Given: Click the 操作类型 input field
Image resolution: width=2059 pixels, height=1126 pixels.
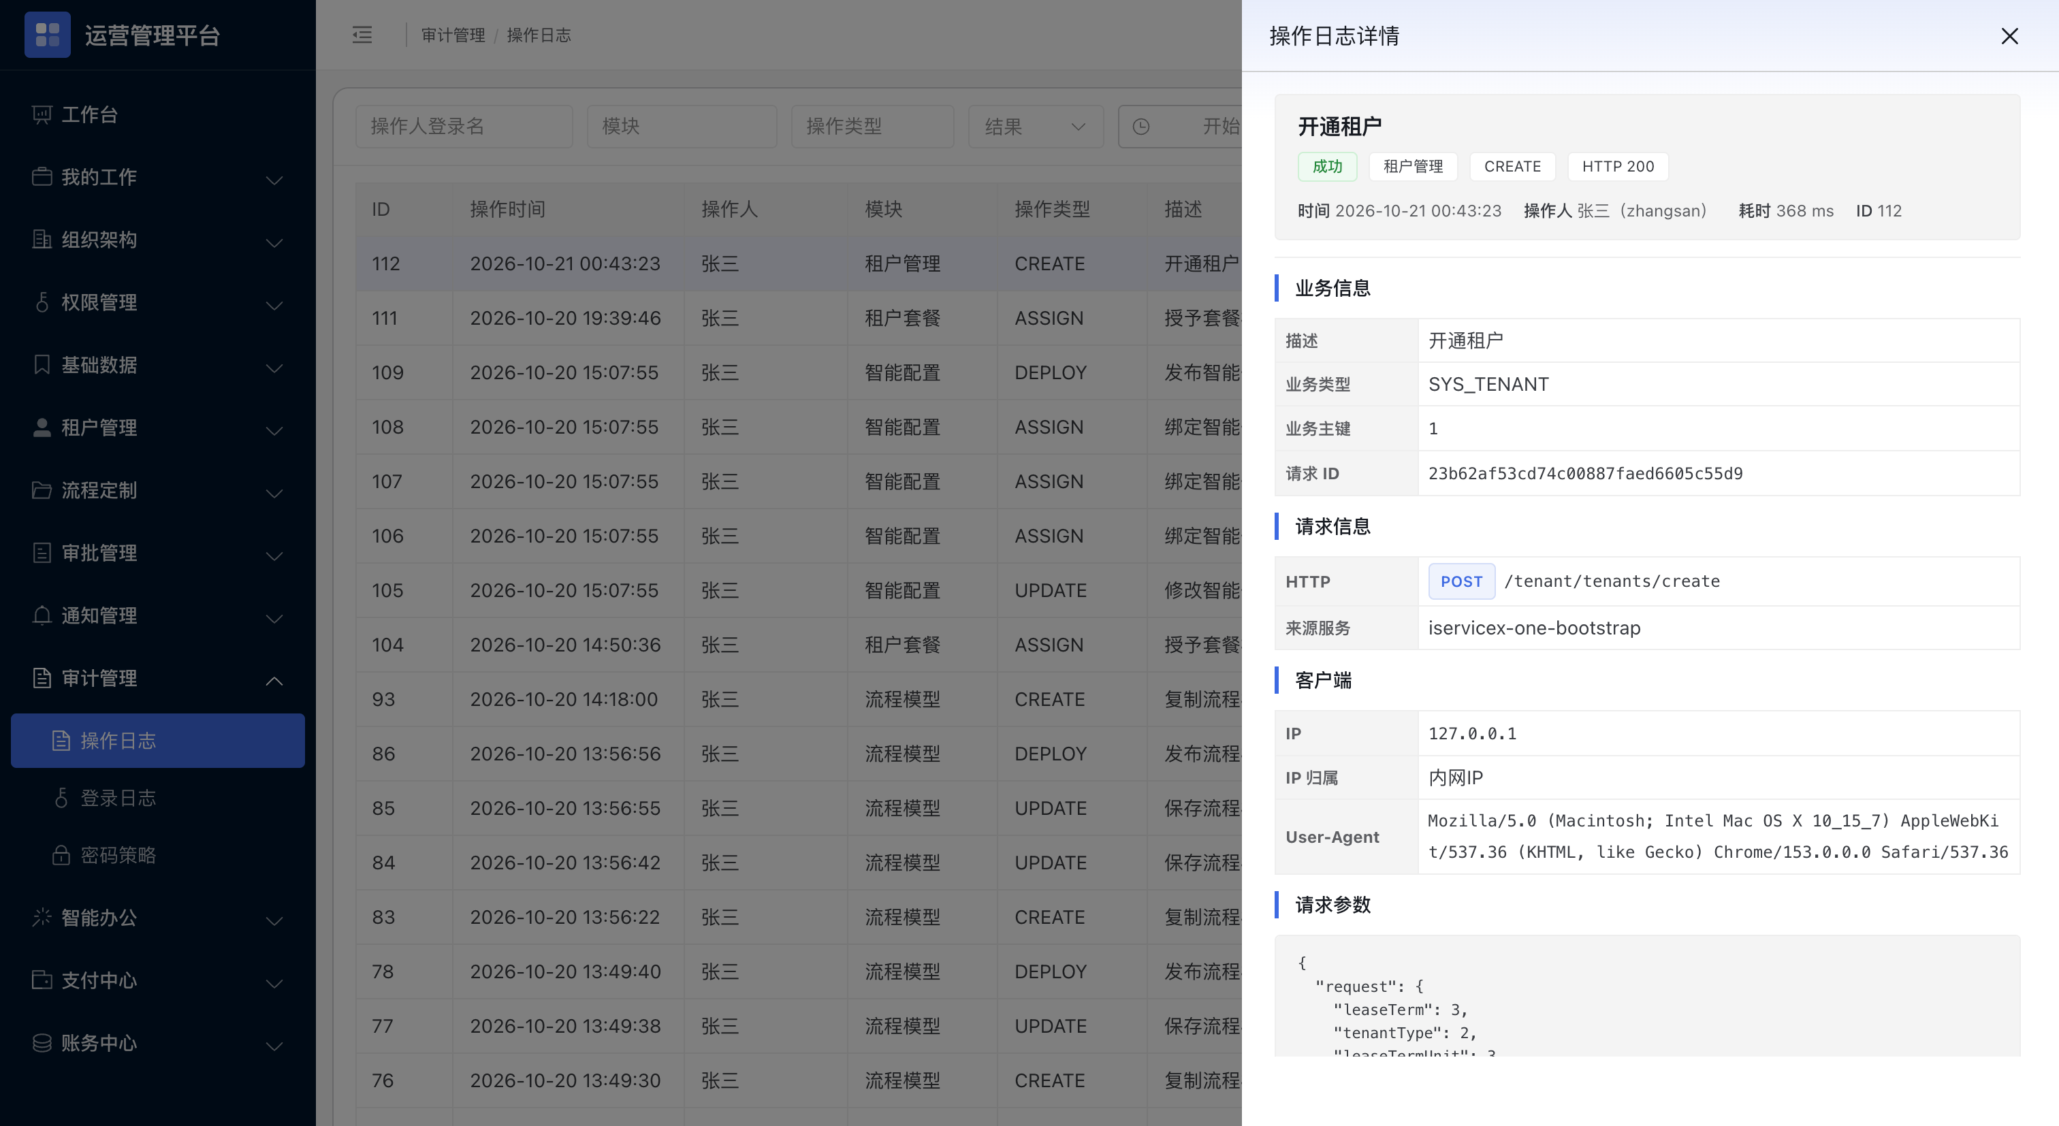Looking at the screenshot, I should [872, 126].
